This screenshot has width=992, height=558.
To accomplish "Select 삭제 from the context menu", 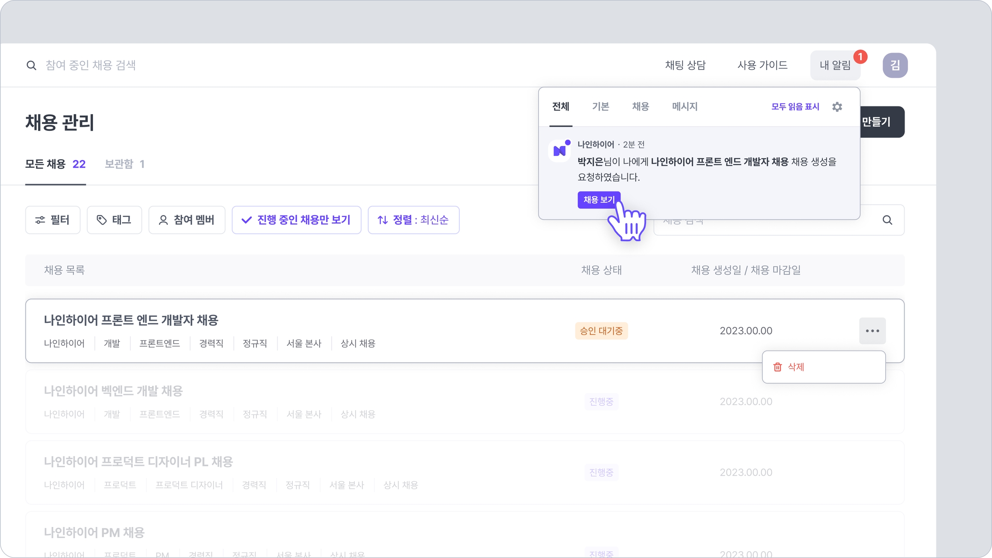I will pyautogui.click(x=823, y=367).
